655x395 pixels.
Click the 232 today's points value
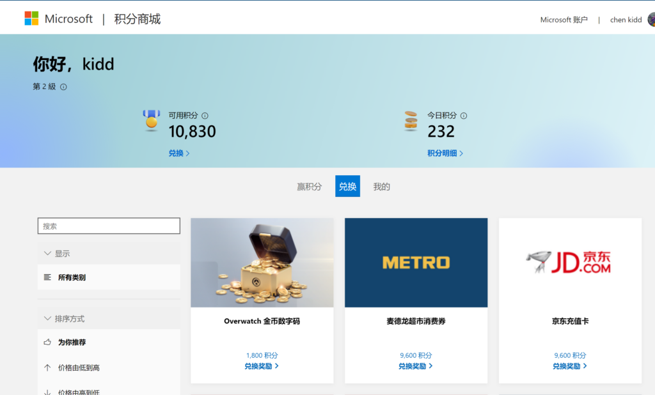tap(441, 132)
